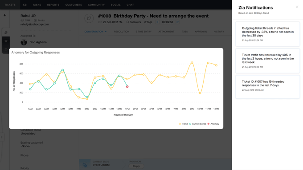Click the top left-sidebar panel icon

[x=6, y=32]
